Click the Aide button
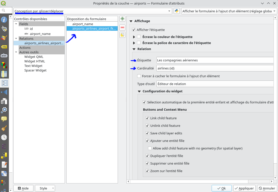Viewport: 278px width, 192px height. pyautogui.click(x=23, y=188)
